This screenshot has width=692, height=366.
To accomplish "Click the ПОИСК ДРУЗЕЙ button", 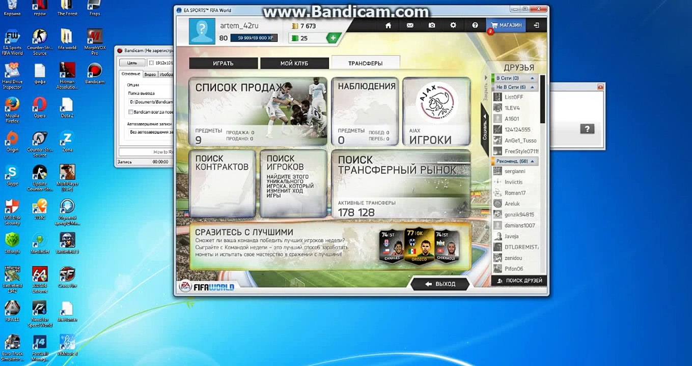I will [x=519, y=281].
